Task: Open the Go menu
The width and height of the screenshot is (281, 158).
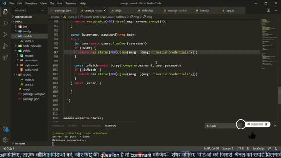Action: [52, 4]
